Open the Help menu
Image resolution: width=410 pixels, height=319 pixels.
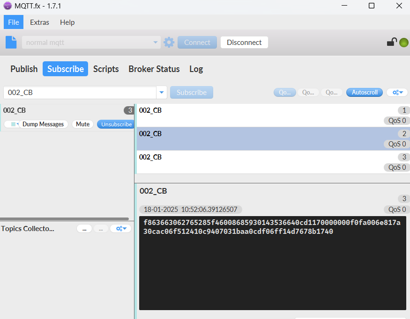point(67,22)
